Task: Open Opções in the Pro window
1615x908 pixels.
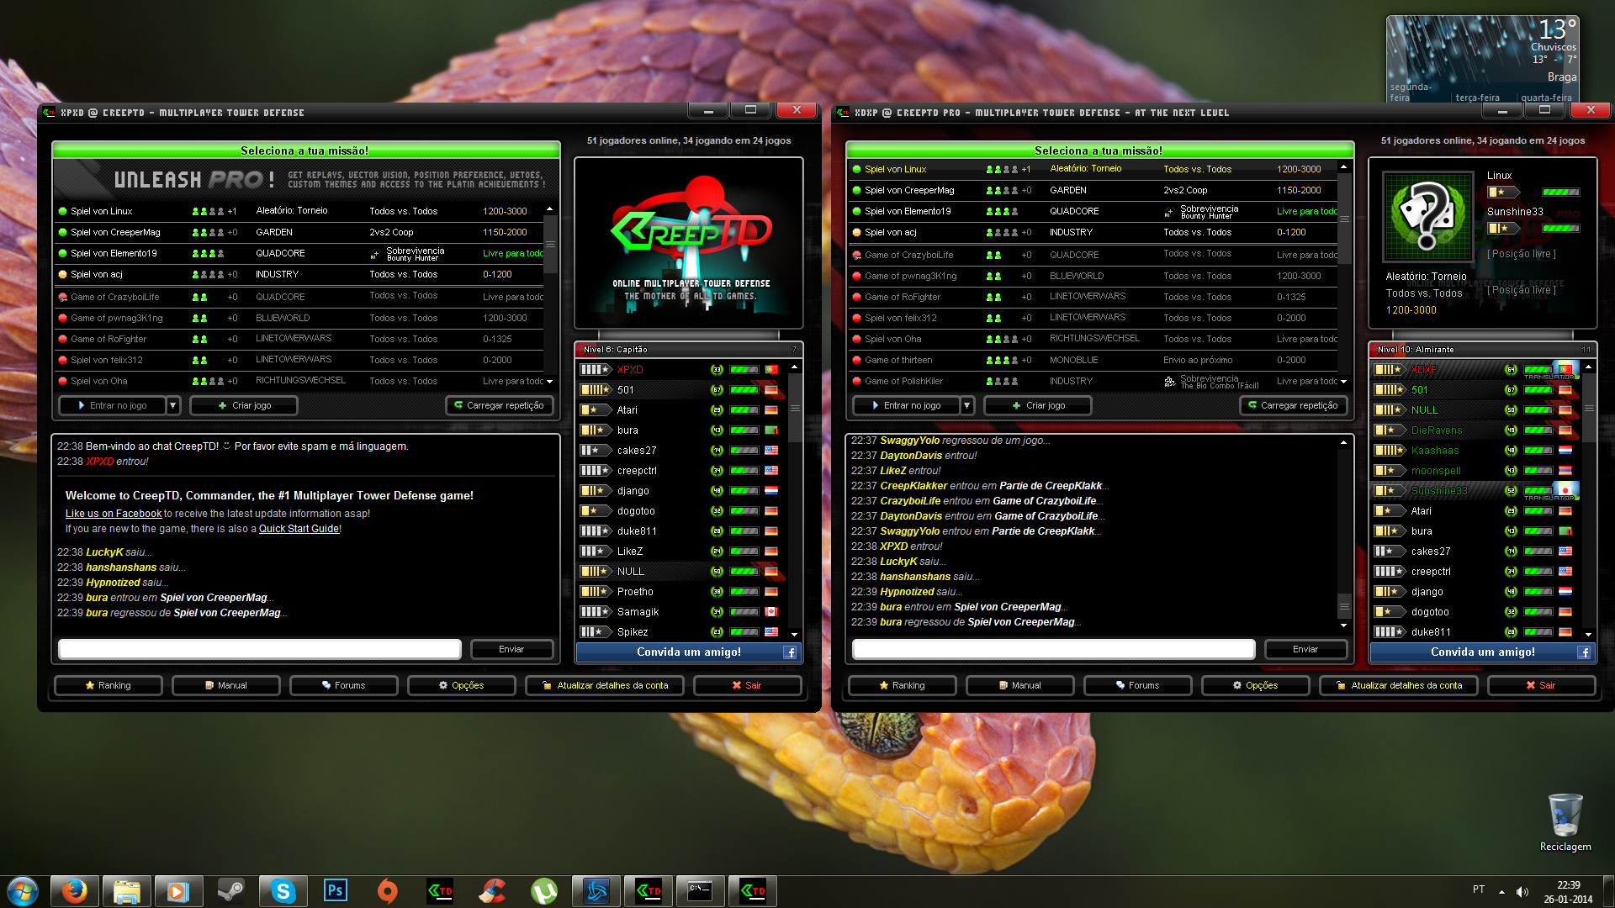Action: [1256, 686]
